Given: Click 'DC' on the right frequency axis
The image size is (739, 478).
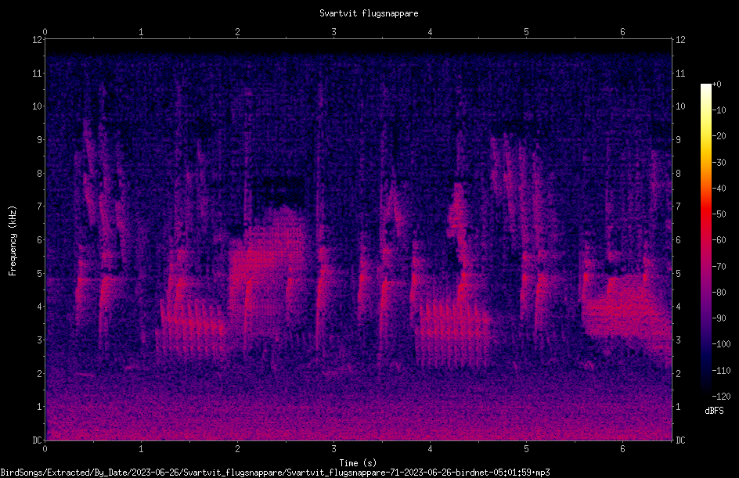Looking at the screenshot, I should (x=680, y=440).
